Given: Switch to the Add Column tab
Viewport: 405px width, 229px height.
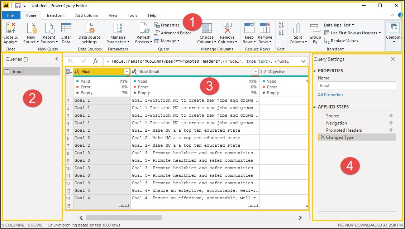Looking at the screenshot, I should (x=86, y=15).
